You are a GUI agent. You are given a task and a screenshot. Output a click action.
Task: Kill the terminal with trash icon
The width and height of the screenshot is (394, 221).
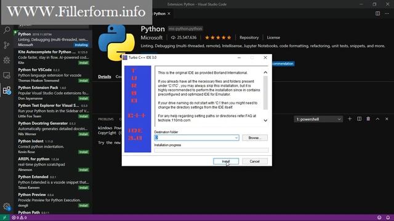pos(368,119)
